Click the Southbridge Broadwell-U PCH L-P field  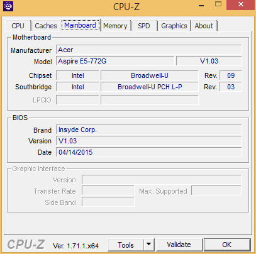(150, 87)
